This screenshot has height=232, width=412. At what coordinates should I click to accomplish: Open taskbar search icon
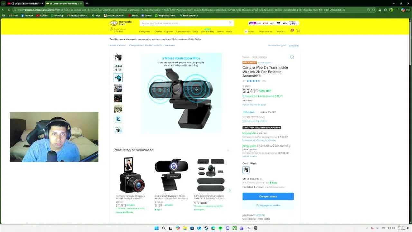point(164,228)
